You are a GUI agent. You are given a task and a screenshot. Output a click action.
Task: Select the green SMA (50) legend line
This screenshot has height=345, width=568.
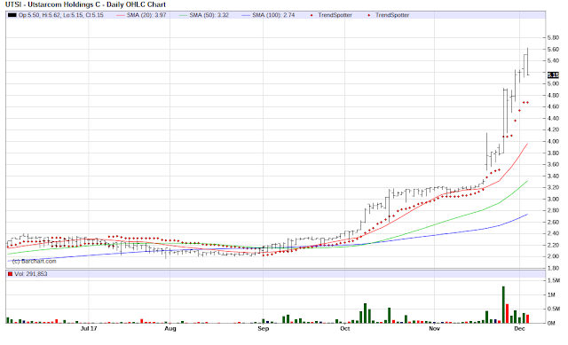183,15
